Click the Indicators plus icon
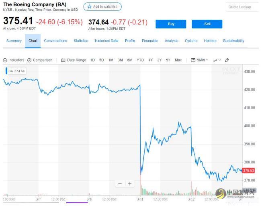 [x=5, y=60]
